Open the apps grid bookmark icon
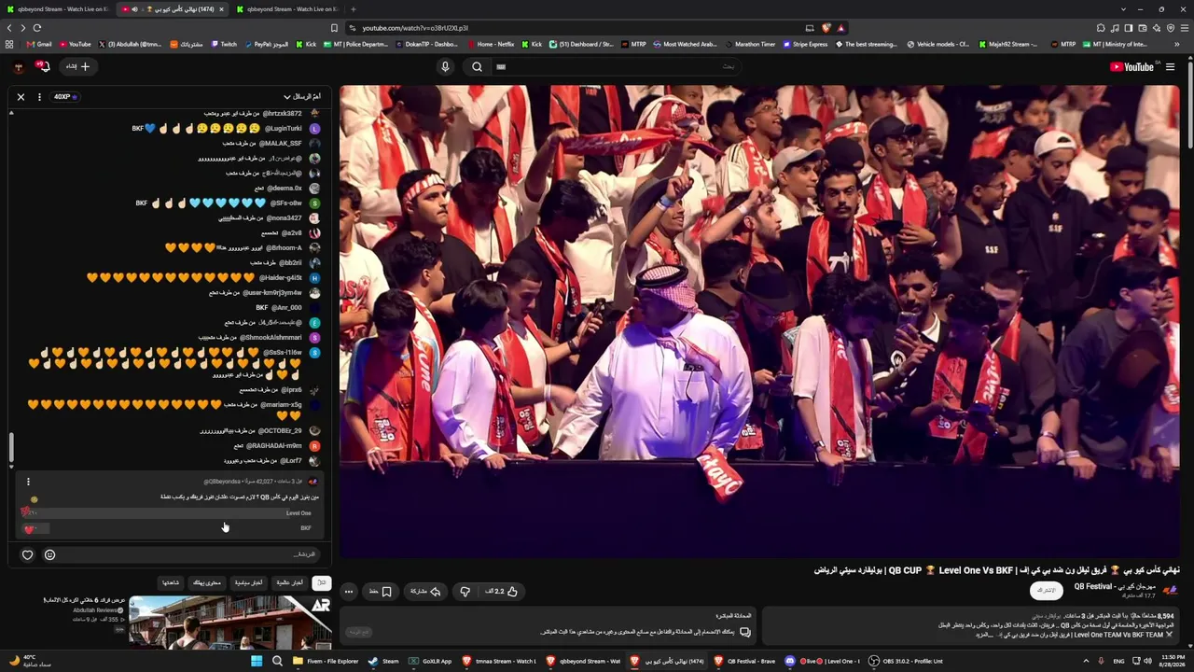This screenshot has width=1194, height=672. pos(9,44)
